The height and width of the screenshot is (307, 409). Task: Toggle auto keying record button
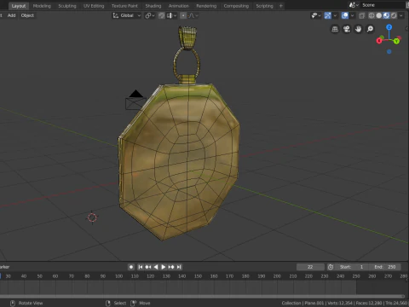click(x=131, y=267)
